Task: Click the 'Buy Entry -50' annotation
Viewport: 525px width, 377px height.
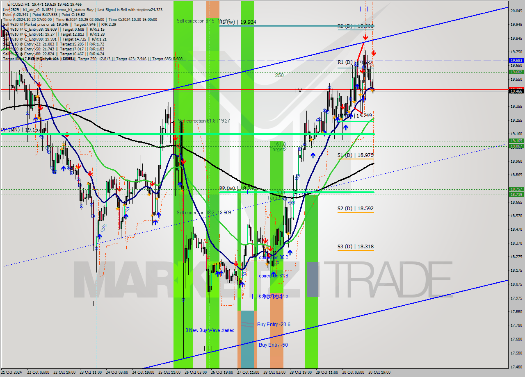Action: click(273, 345)
